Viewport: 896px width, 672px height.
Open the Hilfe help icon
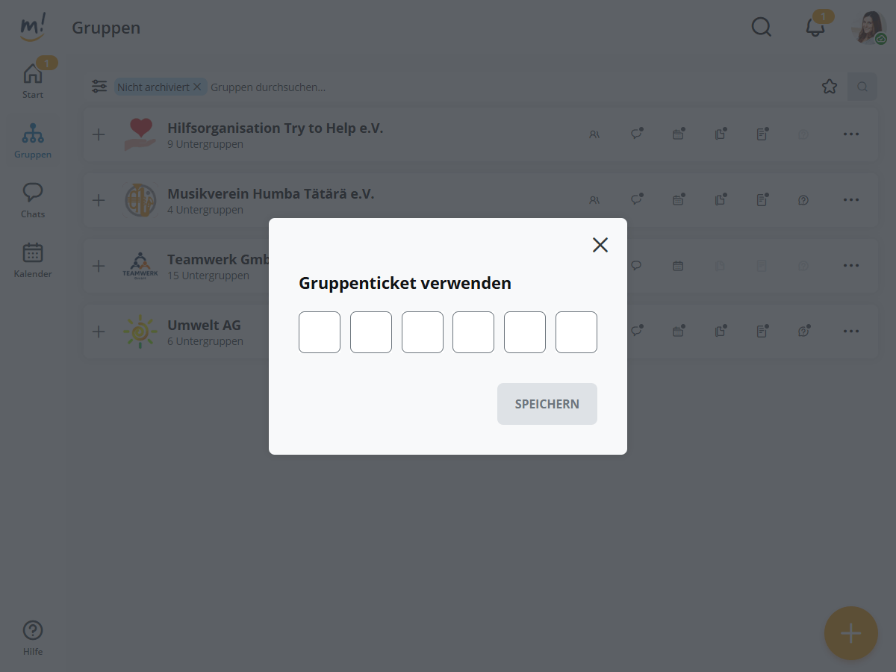[33, 637]
